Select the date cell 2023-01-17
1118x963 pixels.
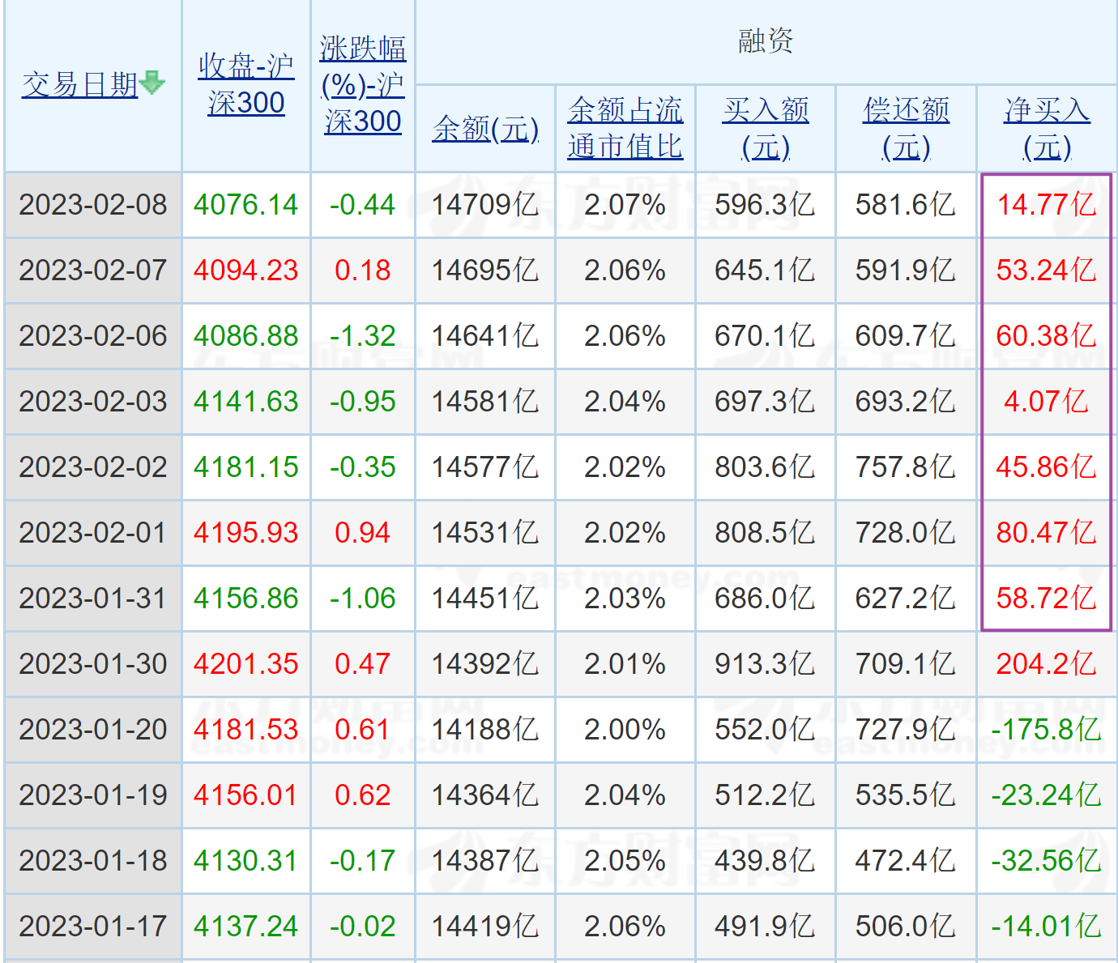click(93, 927)
